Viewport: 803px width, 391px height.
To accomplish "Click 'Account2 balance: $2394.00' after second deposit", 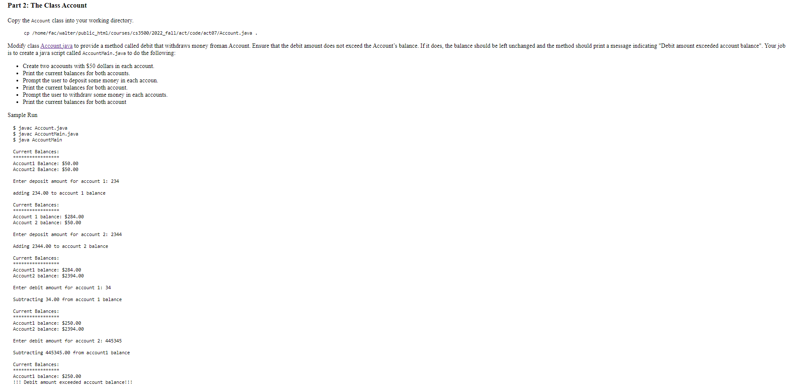I will point(49,276).
